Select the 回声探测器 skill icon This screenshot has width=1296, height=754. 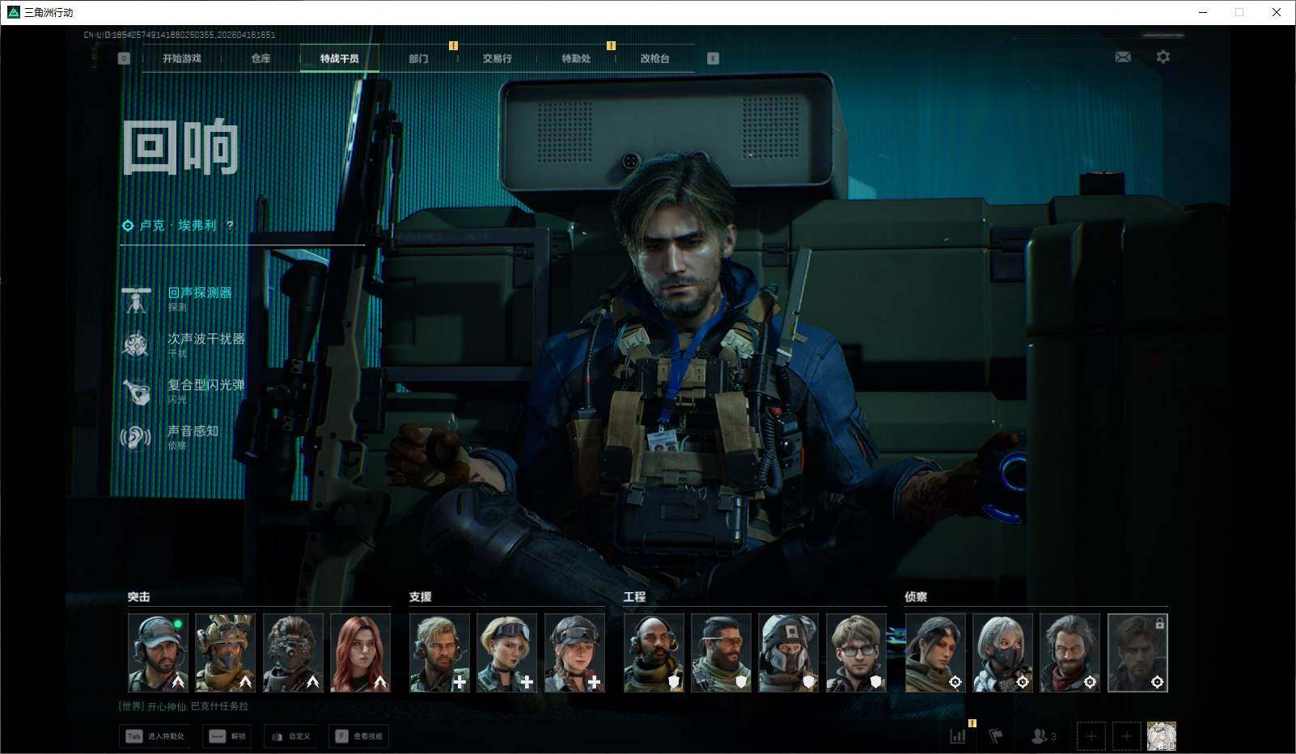point(136,299)
